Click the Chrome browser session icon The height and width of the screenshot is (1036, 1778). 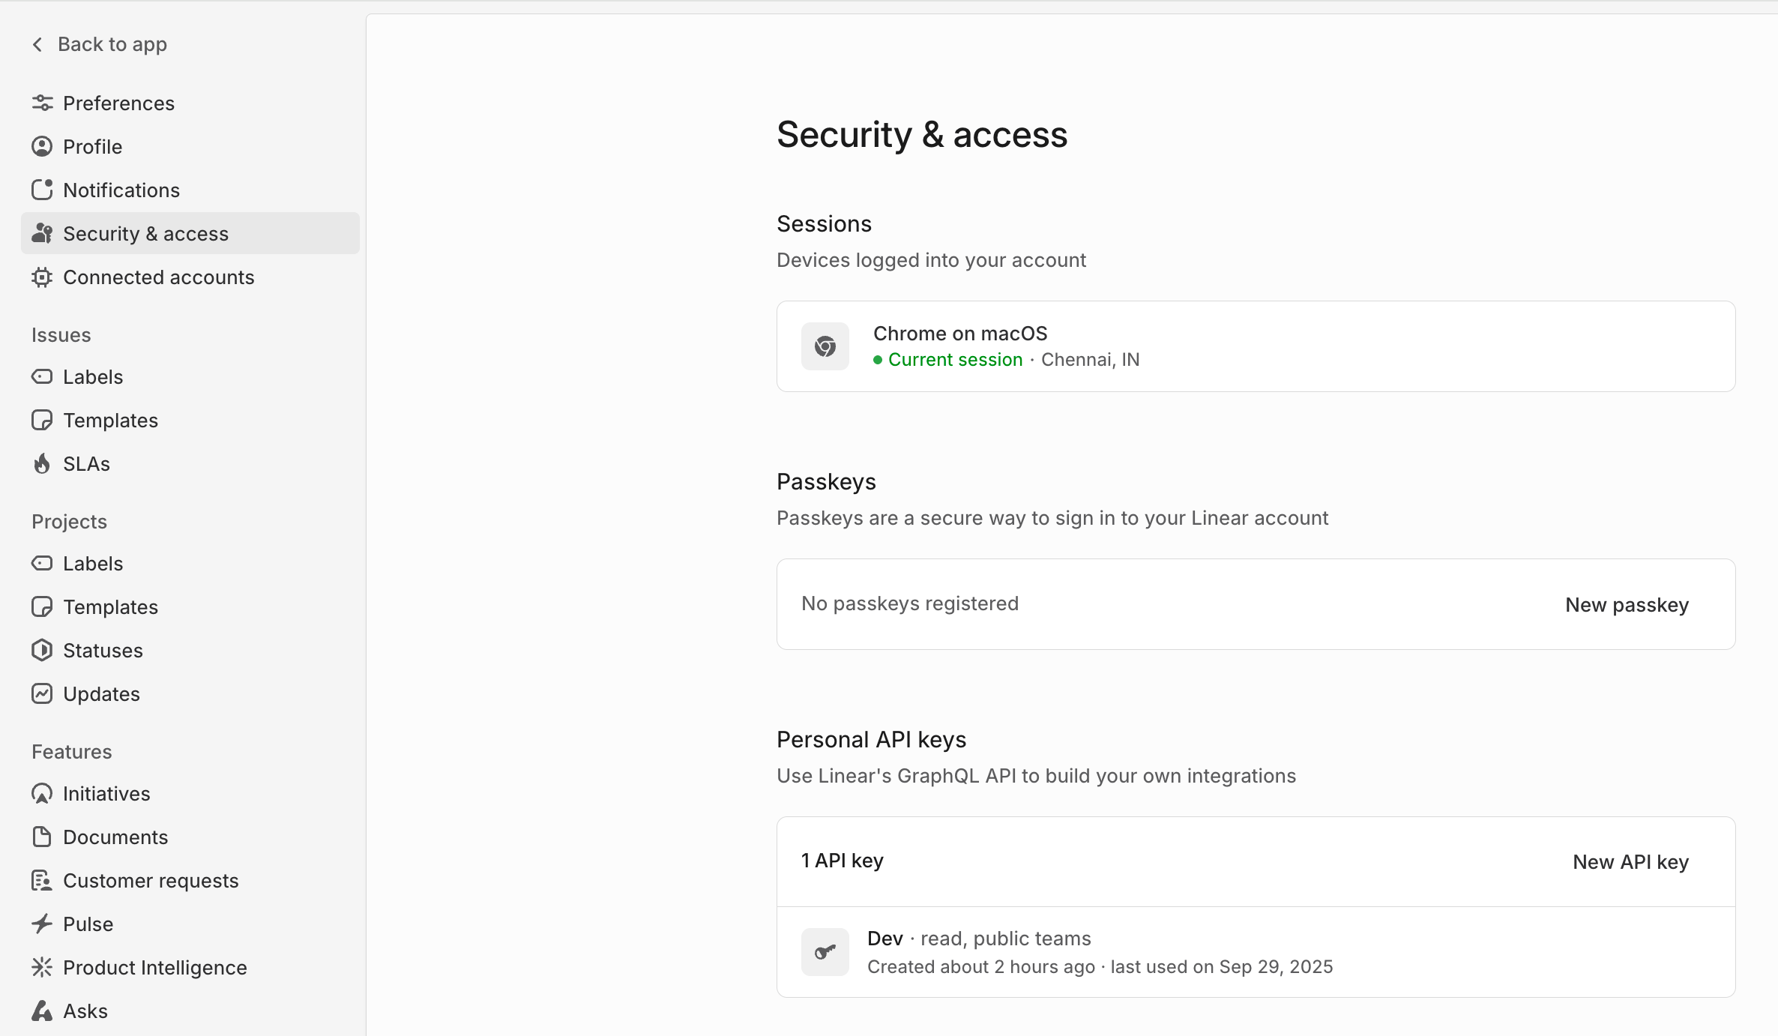coord(825,346)
